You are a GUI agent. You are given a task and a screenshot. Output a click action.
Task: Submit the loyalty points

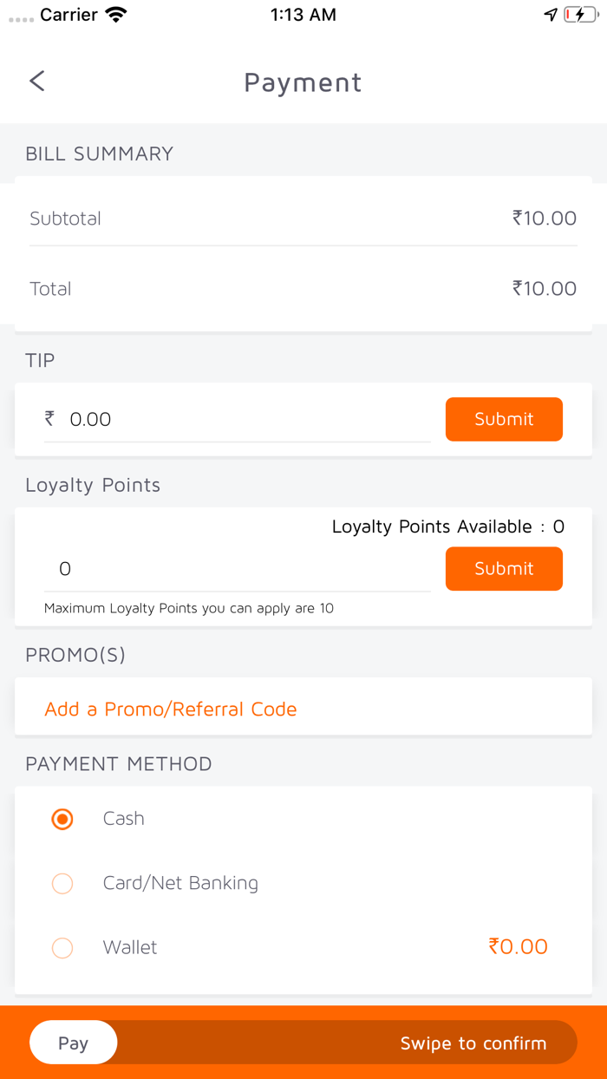(504, 569)
